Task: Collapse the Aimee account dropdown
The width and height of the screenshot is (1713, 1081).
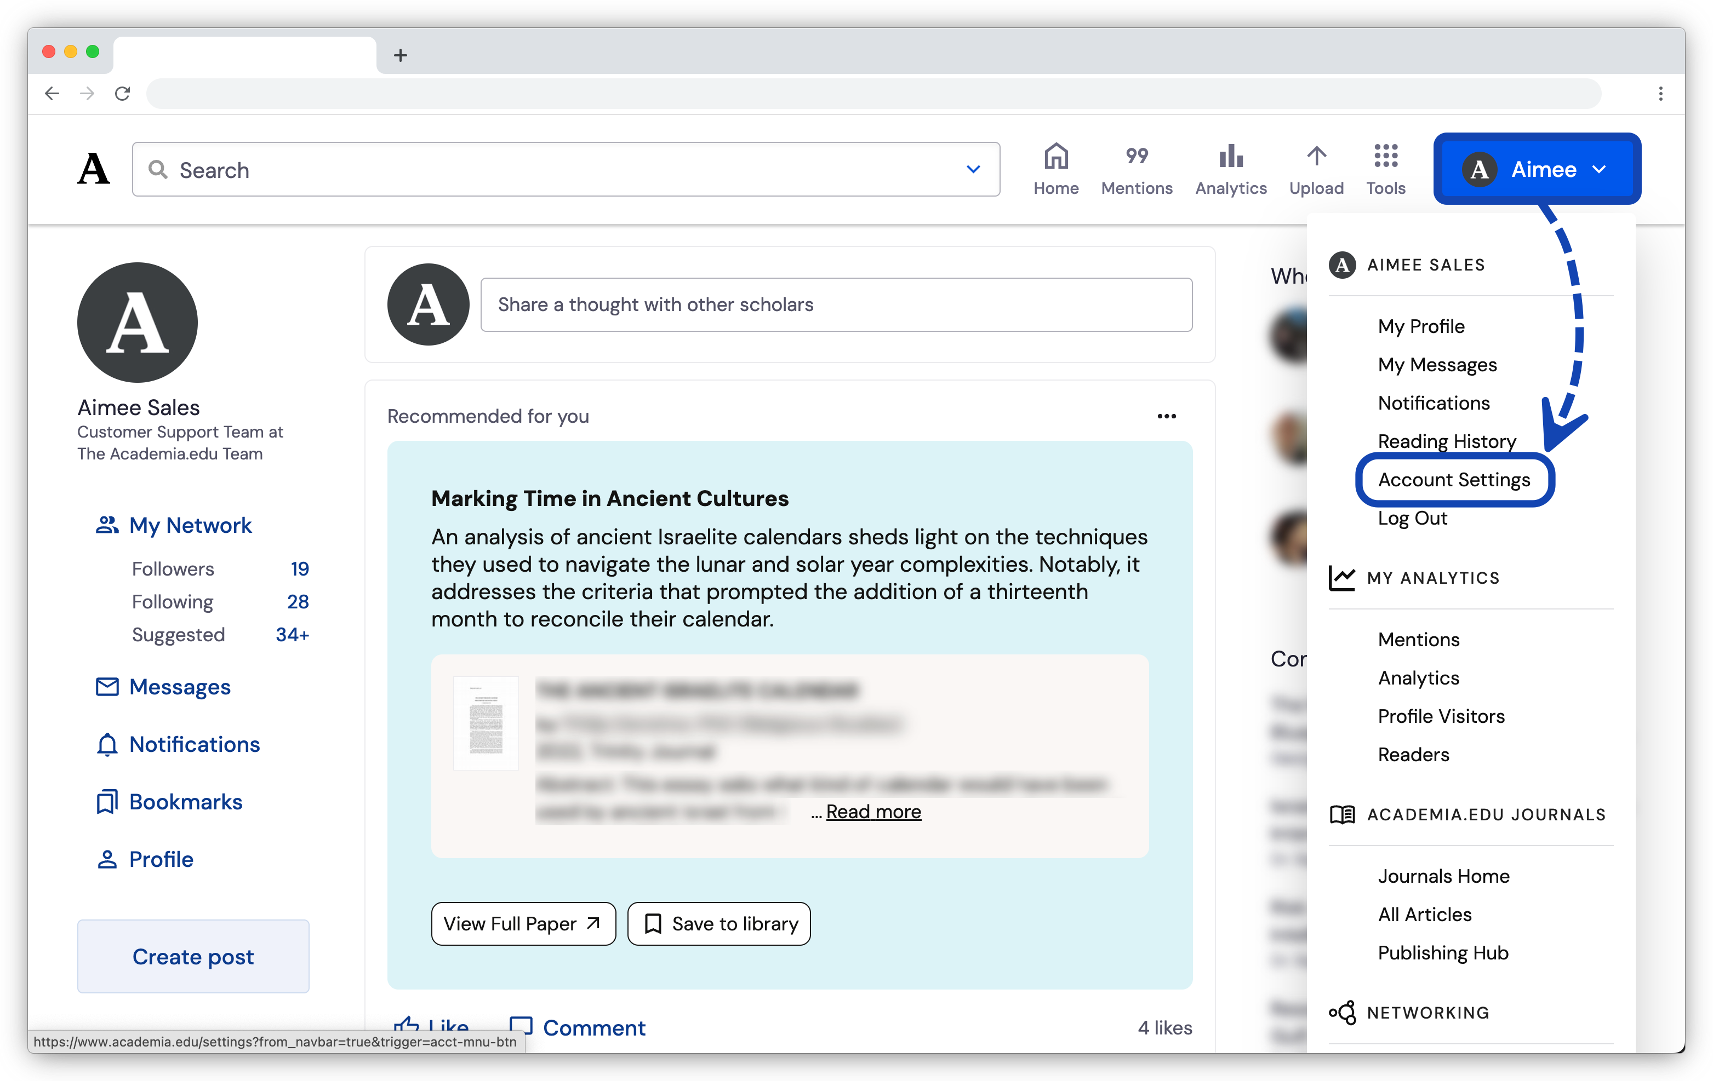Action: (1537, 169)
